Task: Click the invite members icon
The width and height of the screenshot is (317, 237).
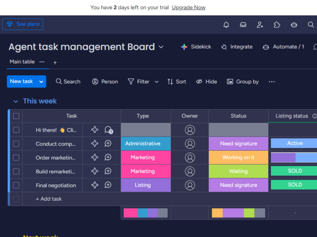Action: coord(260,25)
